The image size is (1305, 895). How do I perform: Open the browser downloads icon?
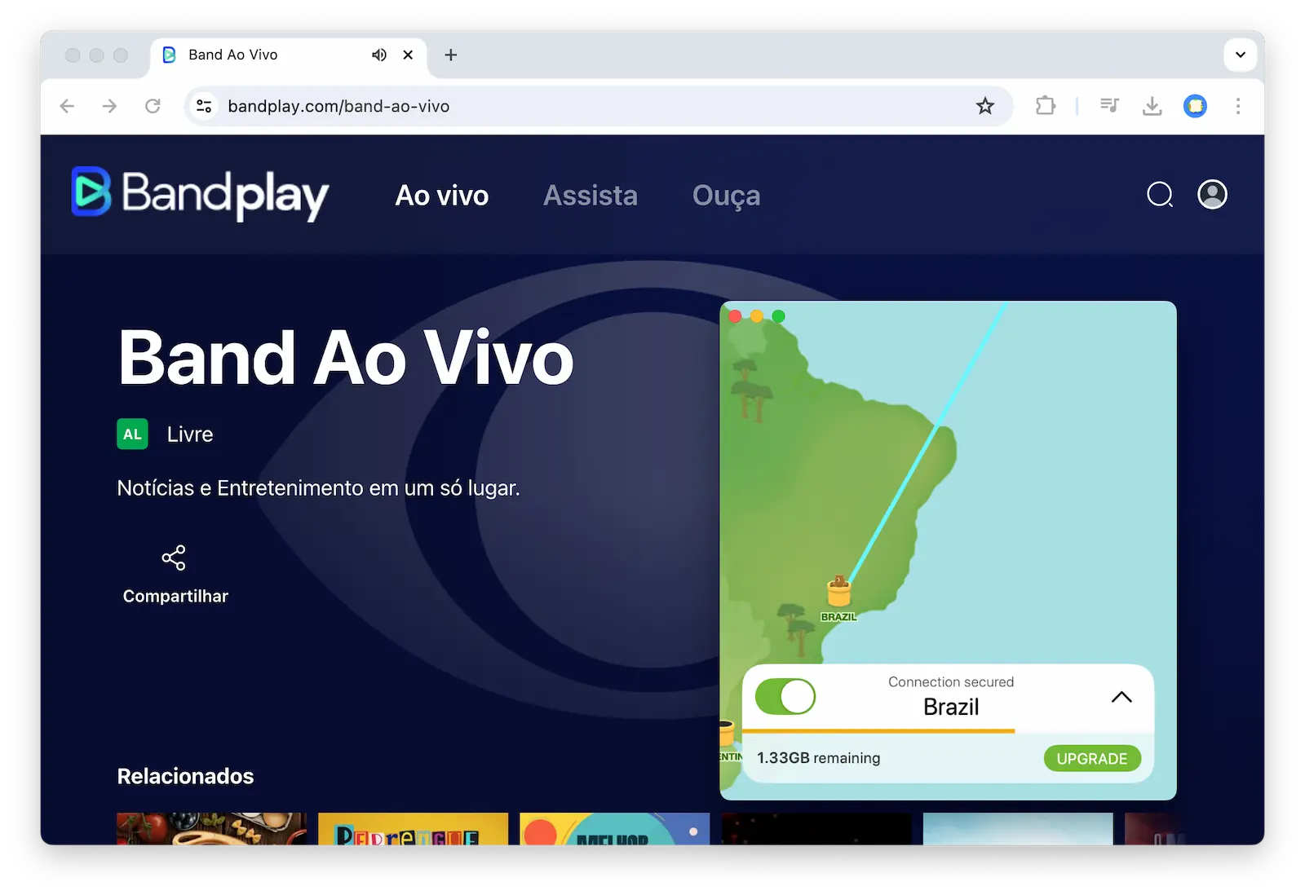point(1152,106)
